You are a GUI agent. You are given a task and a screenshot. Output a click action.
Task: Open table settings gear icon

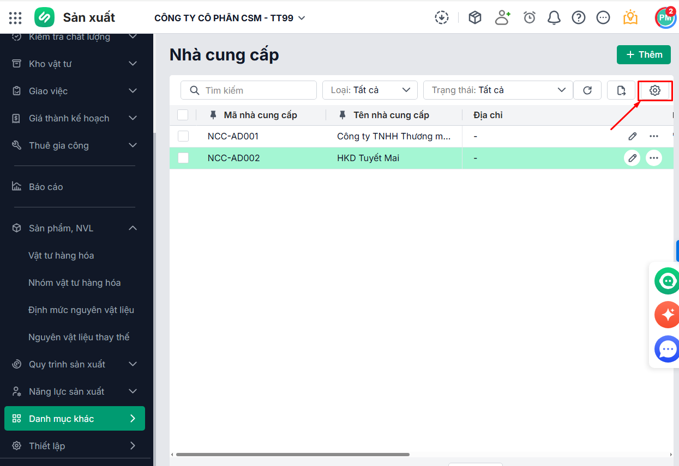(x=655, y=90)
